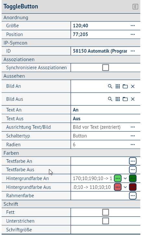Viewport: 142px width, 235px height.
Task: Click the light green Hintergrundfarbe An swatch
Action: click(118, 178)
